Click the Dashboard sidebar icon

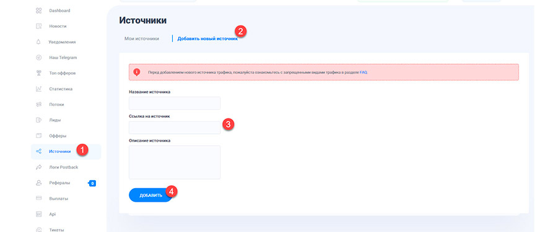pyautogui.click(x=38, y=10)
